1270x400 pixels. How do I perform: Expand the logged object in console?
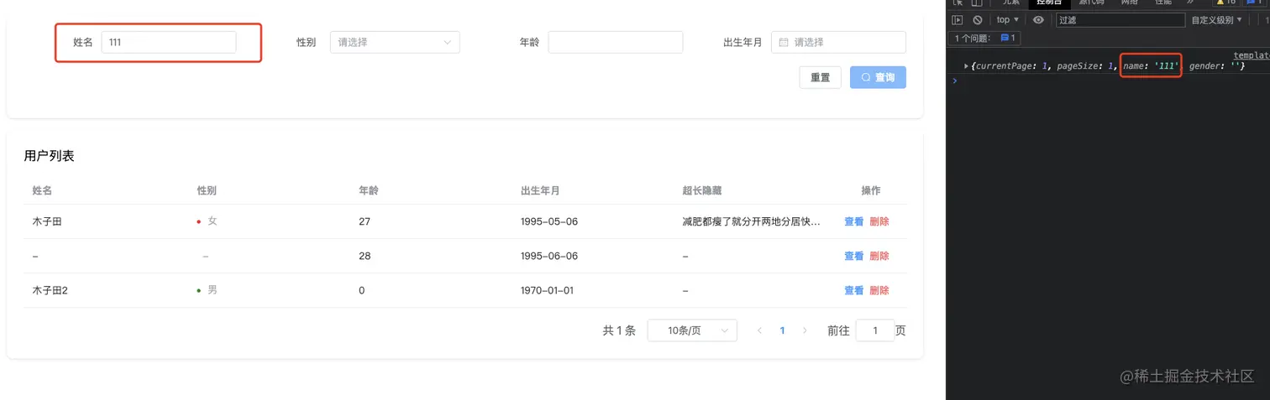point(967,65)
